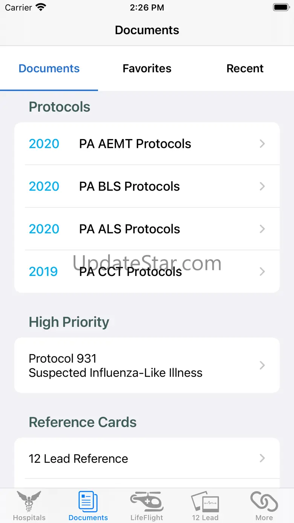
Task: Open the Protocol 931 chevron arrow
Action: (x=262, y=365)
